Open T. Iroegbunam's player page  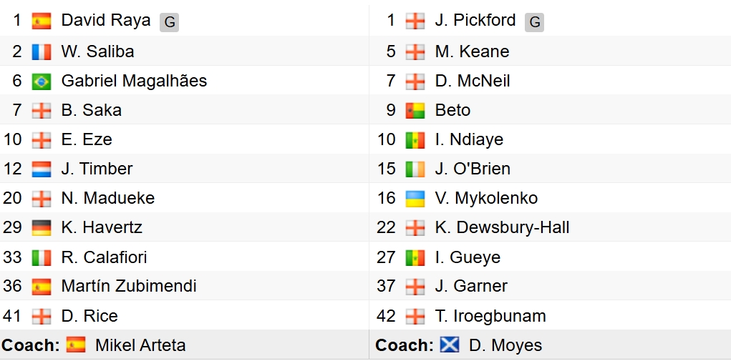click(x=490, y=315)
